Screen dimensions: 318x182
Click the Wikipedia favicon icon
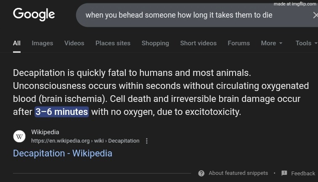(19, 136)
